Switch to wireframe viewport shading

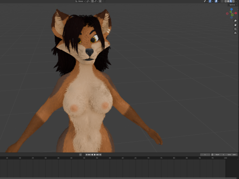tap(226, 1)
